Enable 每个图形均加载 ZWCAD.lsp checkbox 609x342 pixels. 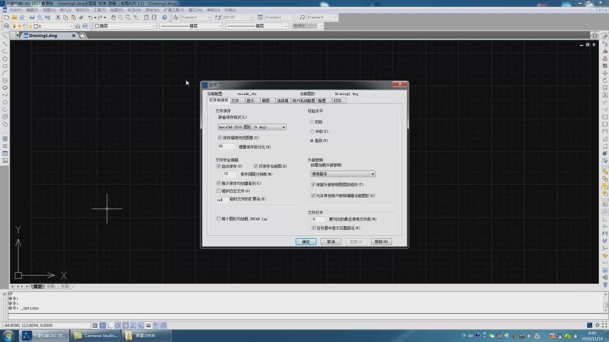219,219
